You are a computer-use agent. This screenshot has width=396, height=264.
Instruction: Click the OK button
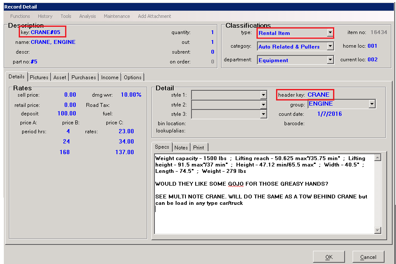click(329, 257)
